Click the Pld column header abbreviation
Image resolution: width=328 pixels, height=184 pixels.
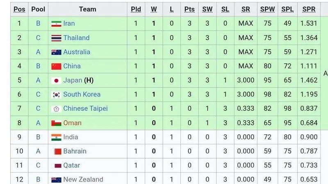(136, 9)
